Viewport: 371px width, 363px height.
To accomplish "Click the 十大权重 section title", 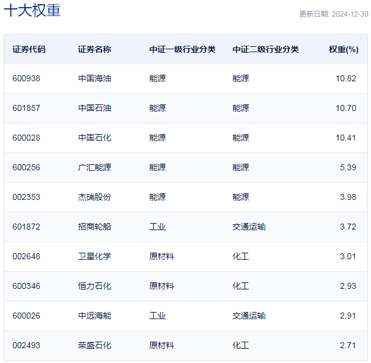I will 33,11.
